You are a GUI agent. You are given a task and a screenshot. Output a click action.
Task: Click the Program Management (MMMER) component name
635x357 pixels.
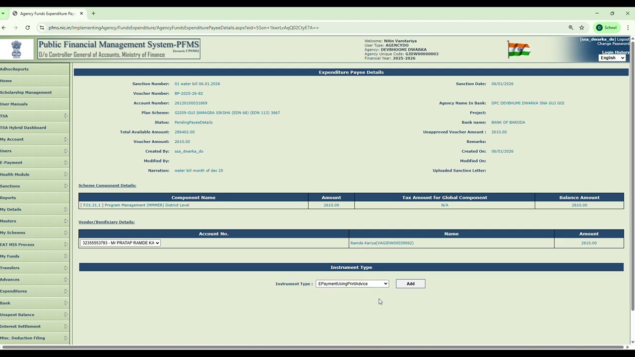pyautogui.click(x=134, y=205)
